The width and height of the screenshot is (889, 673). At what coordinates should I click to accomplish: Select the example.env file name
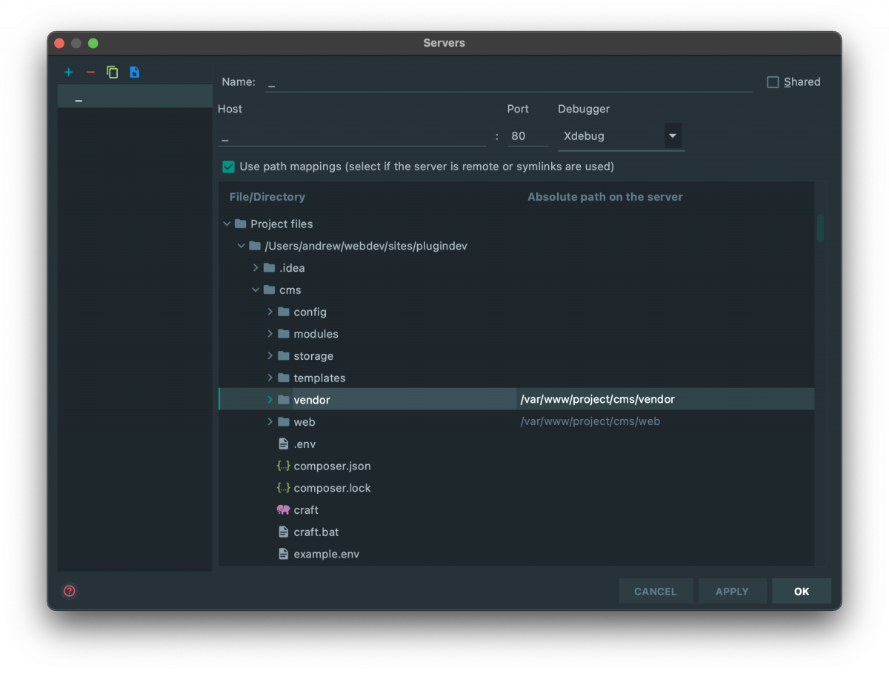tap(327, 554)
